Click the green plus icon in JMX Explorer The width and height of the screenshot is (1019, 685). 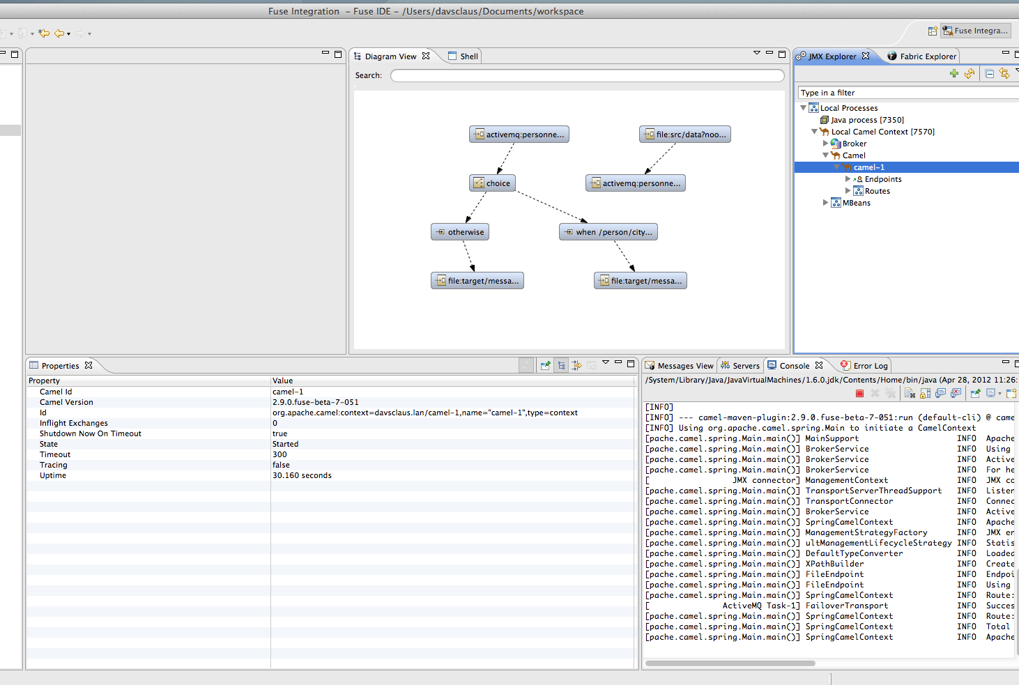(953, 74)
